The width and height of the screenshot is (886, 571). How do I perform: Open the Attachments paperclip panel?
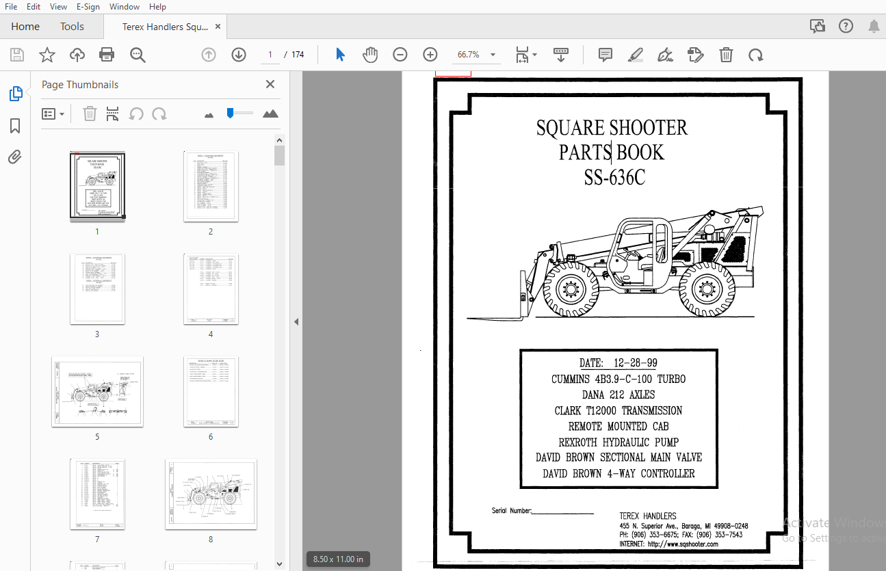[15, 157]
